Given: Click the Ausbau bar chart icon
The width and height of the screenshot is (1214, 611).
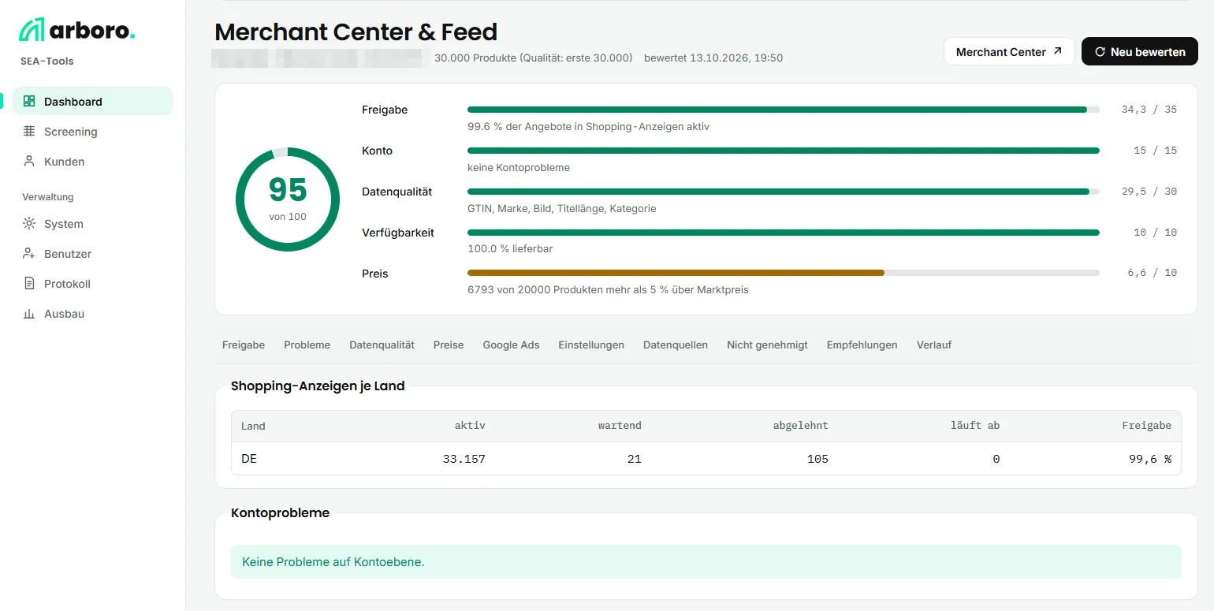Looking at the screenshot, I should pyautogui.click(x=29, y=313).
